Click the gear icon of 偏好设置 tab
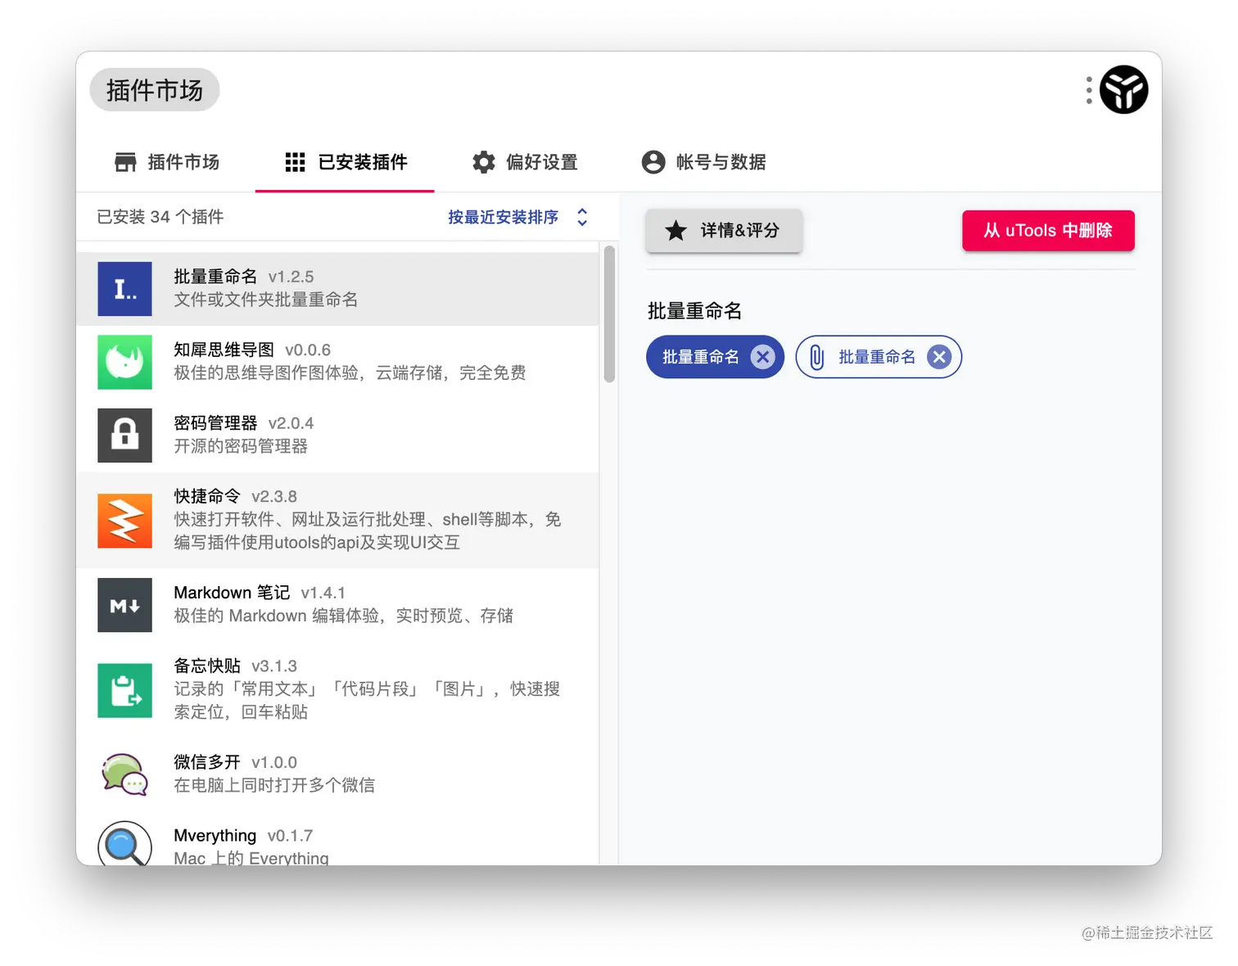1238x966 pixels. (x=484, y=162)
